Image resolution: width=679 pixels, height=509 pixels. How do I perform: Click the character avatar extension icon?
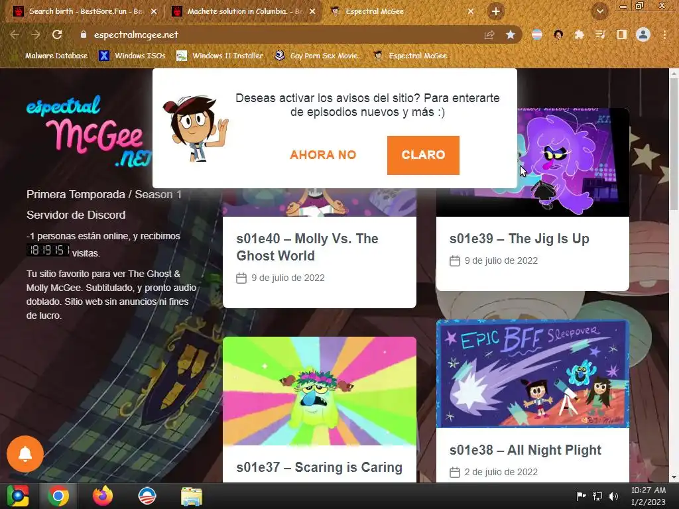click(x=558, y=34)
